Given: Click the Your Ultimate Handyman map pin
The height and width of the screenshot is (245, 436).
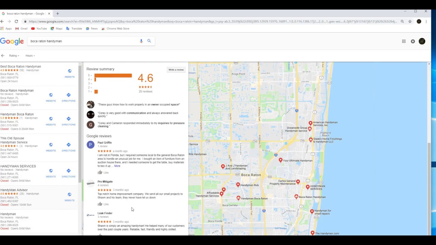Looking at the screenshot, I should point(281,160).
